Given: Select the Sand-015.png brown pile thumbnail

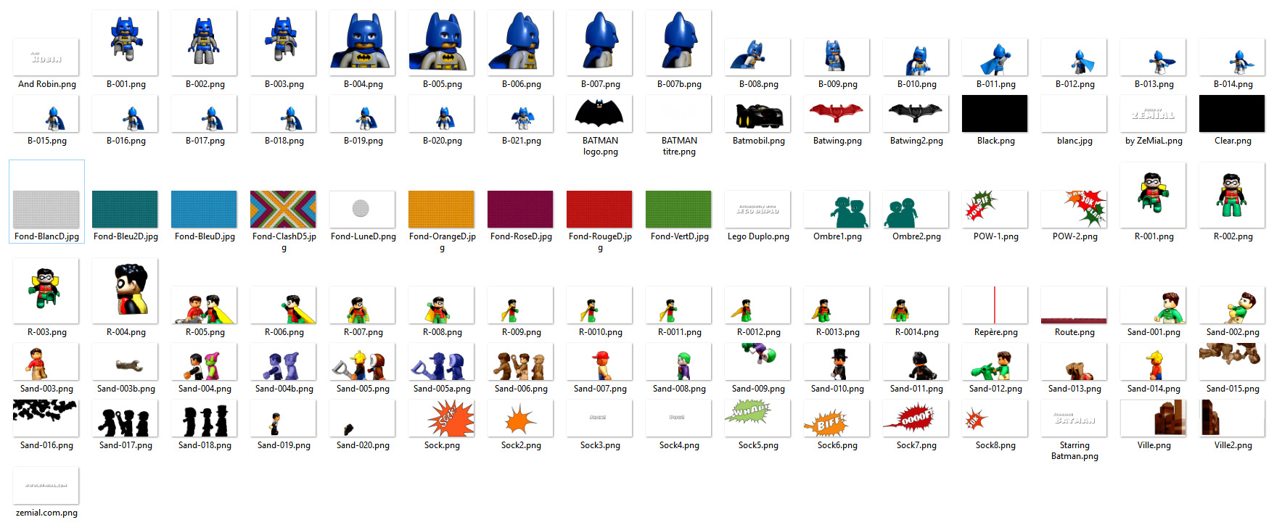Looking at the screenshot, I should pos(1233,362).
